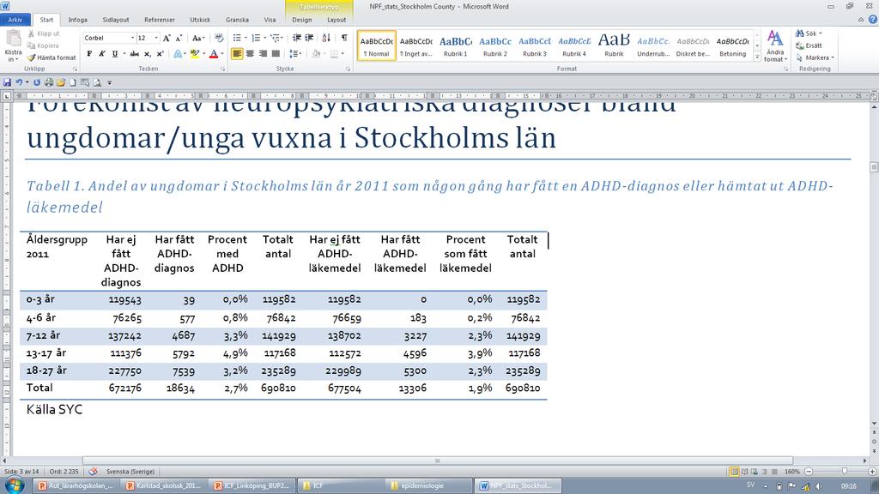This screenshot has height=494, width=879.
Task: Create new document from quick access toolbar
Action: (73, 82)
